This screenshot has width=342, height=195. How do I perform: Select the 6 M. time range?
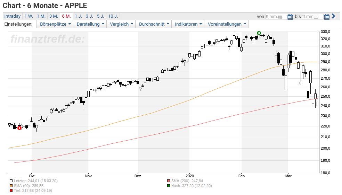coord(66,16)
